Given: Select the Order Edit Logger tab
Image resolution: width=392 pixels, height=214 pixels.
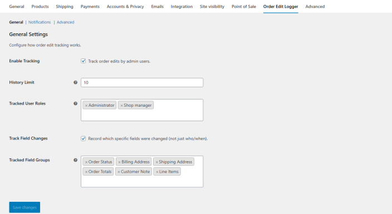Looking at the screenshot, I should (x=281, y=7).
